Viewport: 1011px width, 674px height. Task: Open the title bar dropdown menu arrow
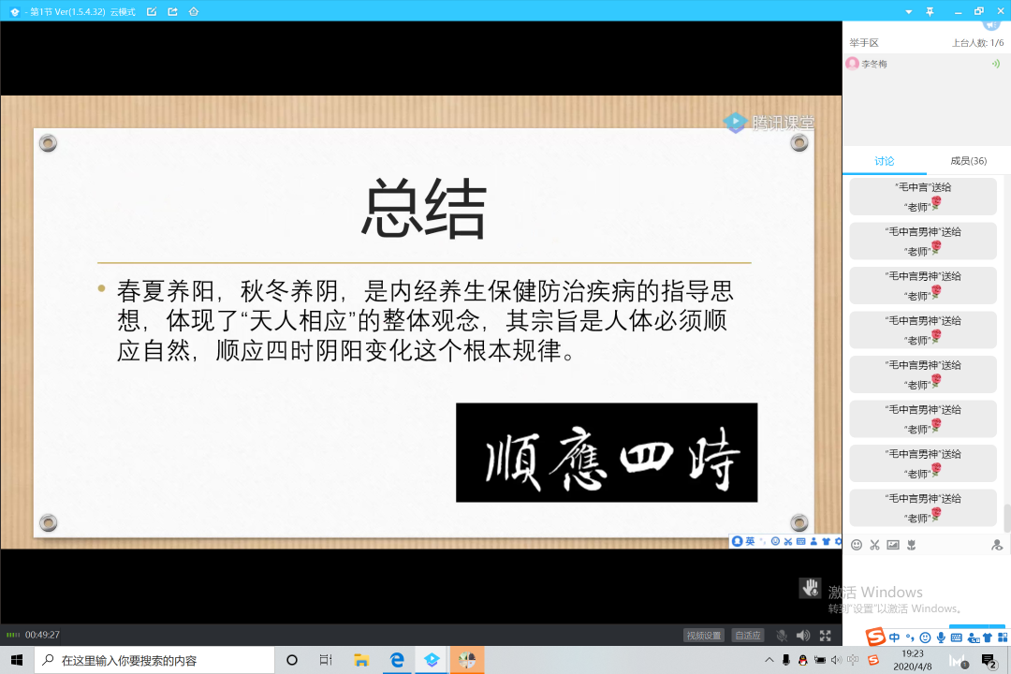tap(908, 11)
